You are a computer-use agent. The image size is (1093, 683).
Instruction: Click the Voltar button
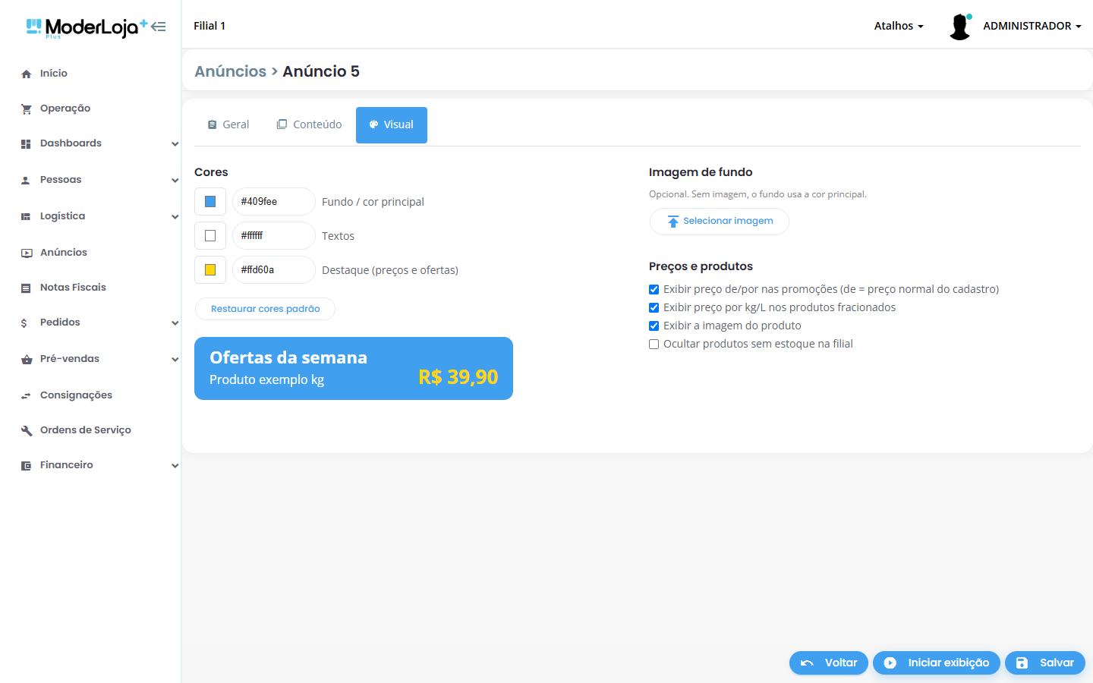tap(829, 663)
